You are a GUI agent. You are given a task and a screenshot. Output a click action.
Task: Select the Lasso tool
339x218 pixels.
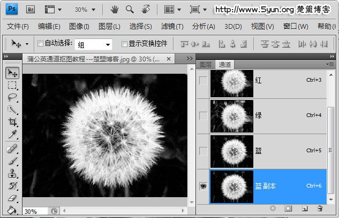(x=12, y=97)
